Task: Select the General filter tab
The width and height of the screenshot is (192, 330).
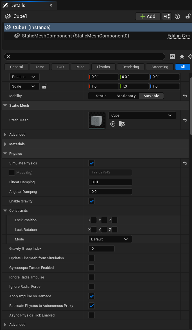Action: [x=16, y=67]
